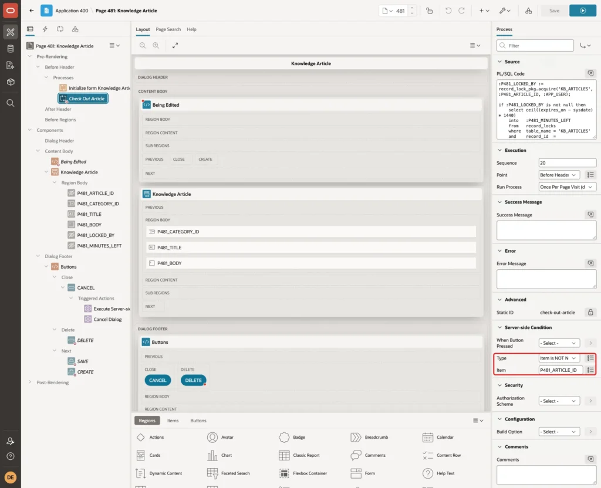Switch to the Page Search tab

coord(168,29)
